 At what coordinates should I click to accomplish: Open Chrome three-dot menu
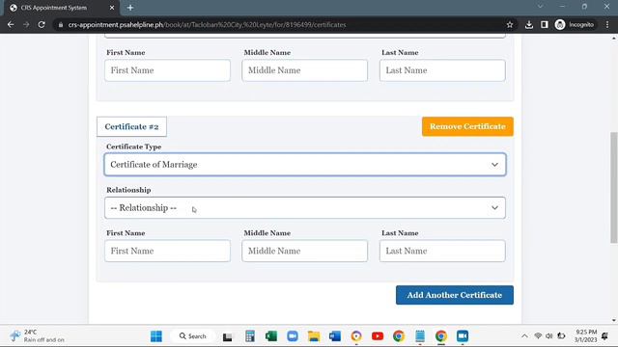[607, 24]
